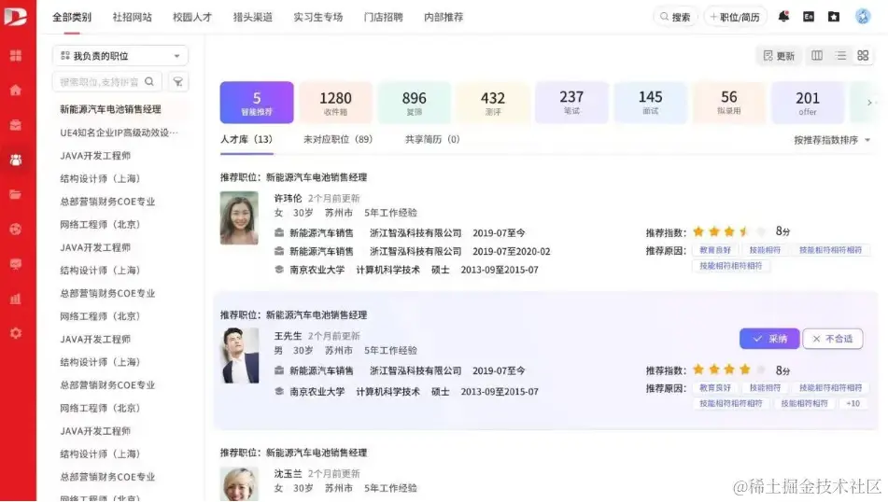Open 许玮伦's profile photo

239,218
